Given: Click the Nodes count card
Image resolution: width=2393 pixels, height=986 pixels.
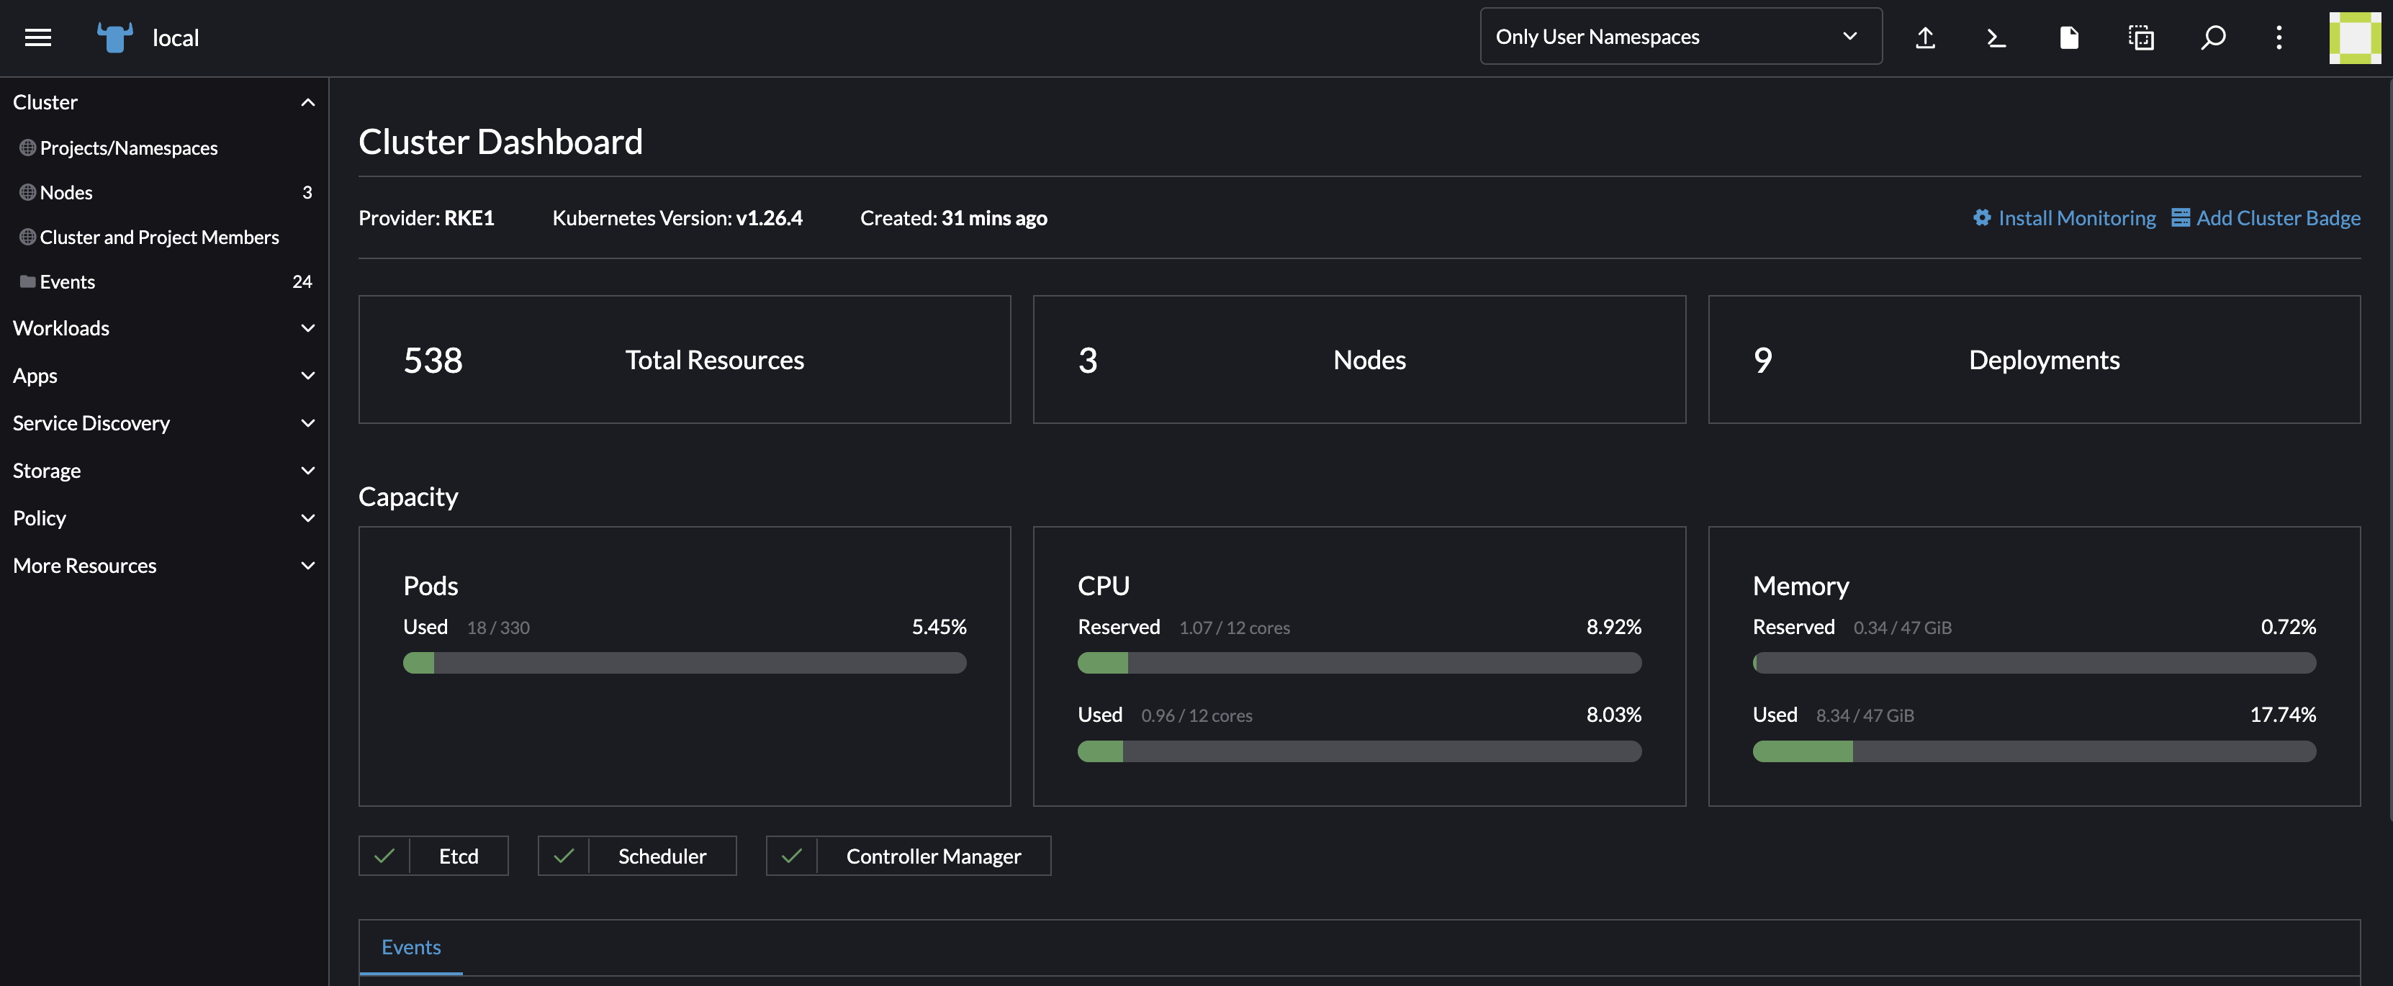Looking at the screenshot, I should (1359, 359).
